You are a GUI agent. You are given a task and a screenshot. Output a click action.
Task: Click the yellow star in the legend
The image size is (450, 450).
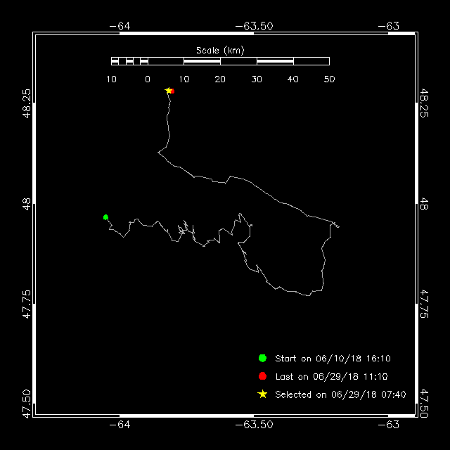click(x=262, y=394)
